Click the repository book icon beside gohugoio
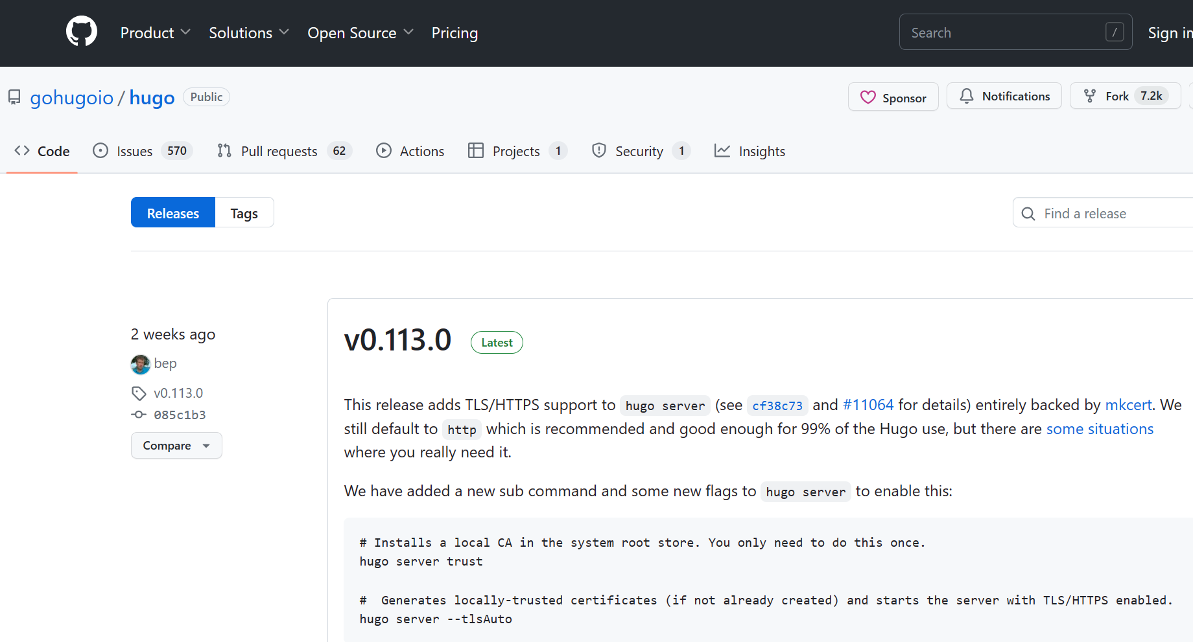The image size is (1193, 642). tap(14, 98)
